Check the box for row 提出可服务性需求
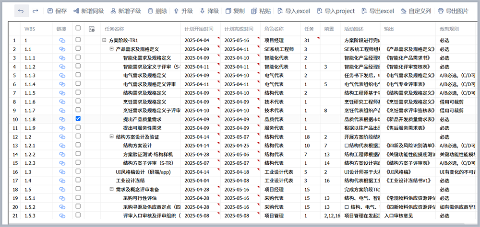 (x=78, y=127)
